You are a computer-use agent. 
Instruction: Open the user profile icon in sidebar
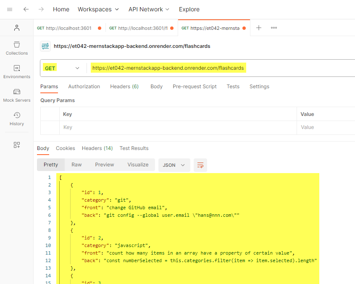(17, 28)
